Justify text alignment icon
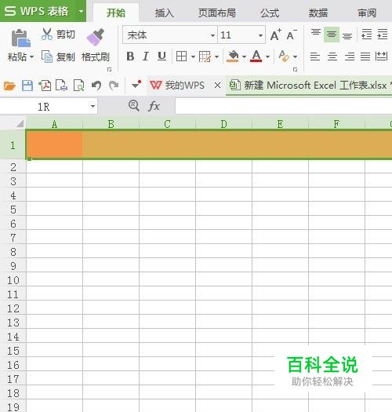Viewport: 392px width, 412px height. (365, 57)
